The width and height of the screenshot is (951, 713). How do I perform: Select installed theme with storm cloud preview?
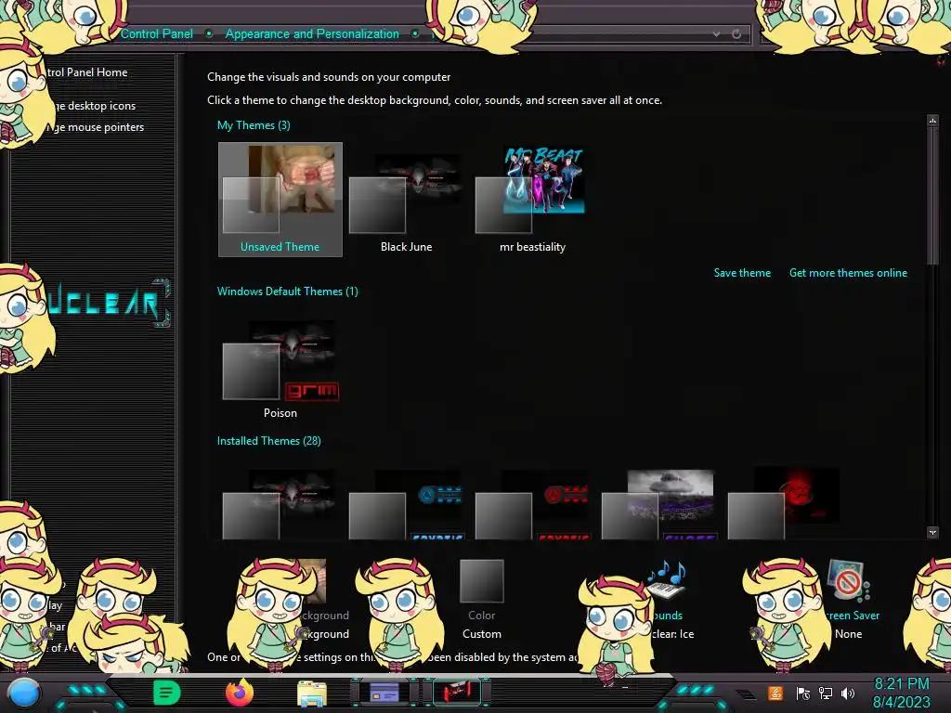tap(658, 504)
